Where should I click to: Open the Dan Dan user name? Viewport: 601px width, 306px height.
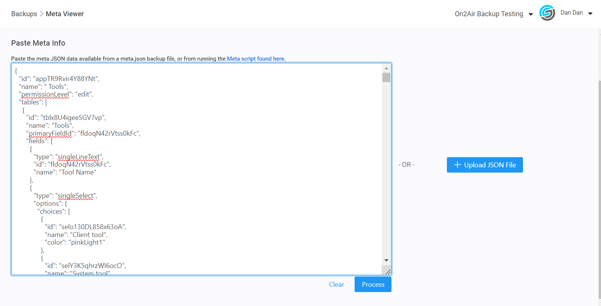(571, 13)
